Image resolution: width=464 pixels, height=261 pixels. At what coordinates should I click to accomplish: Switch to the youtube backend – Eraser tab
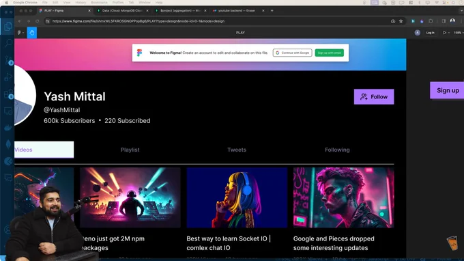tap(238, 10)
